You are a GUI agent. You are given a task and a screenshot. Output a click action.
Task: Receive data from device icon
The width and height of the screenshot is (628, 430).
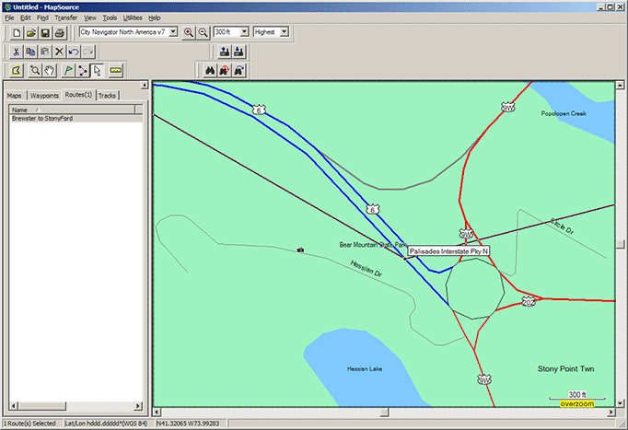[239, 52]
